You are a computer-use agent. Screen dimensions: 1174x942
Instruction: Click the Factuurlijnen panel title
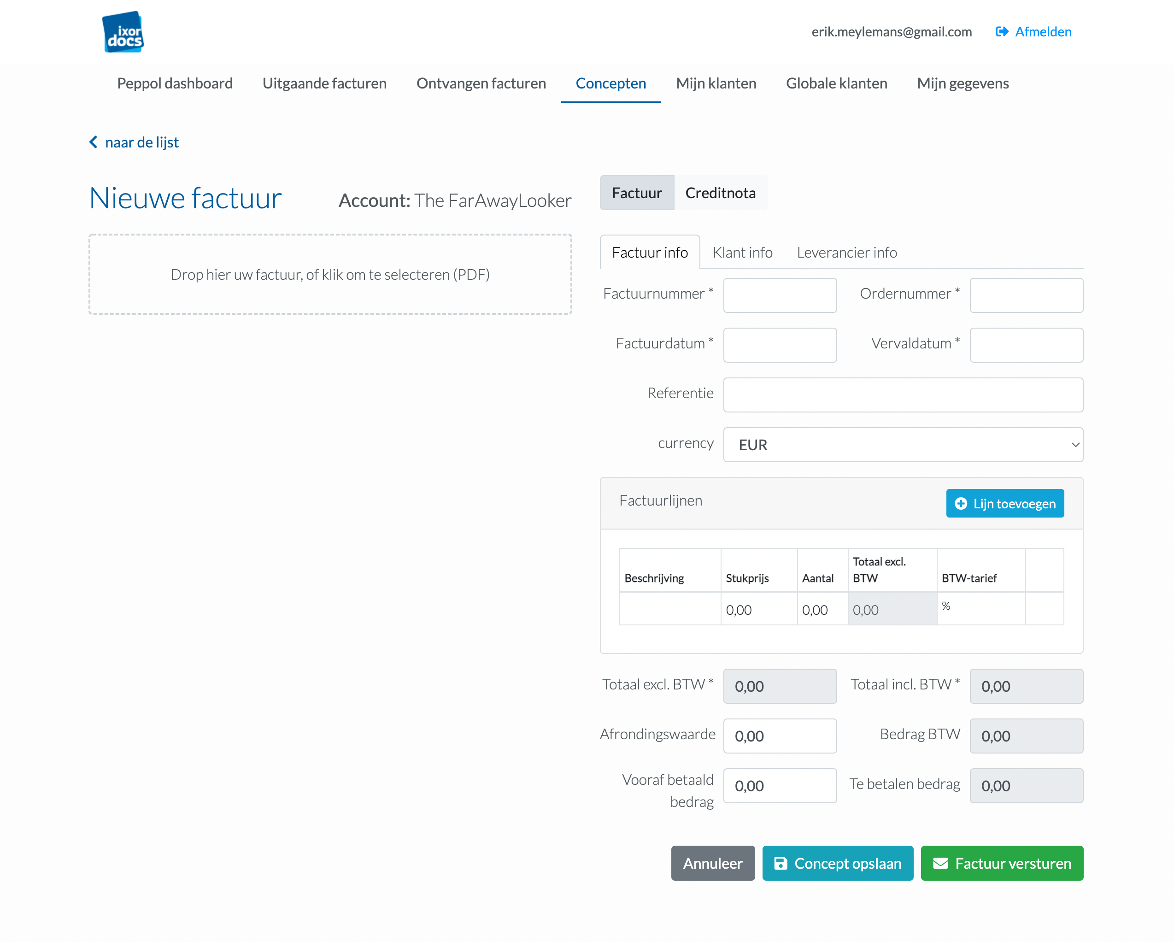661,500
